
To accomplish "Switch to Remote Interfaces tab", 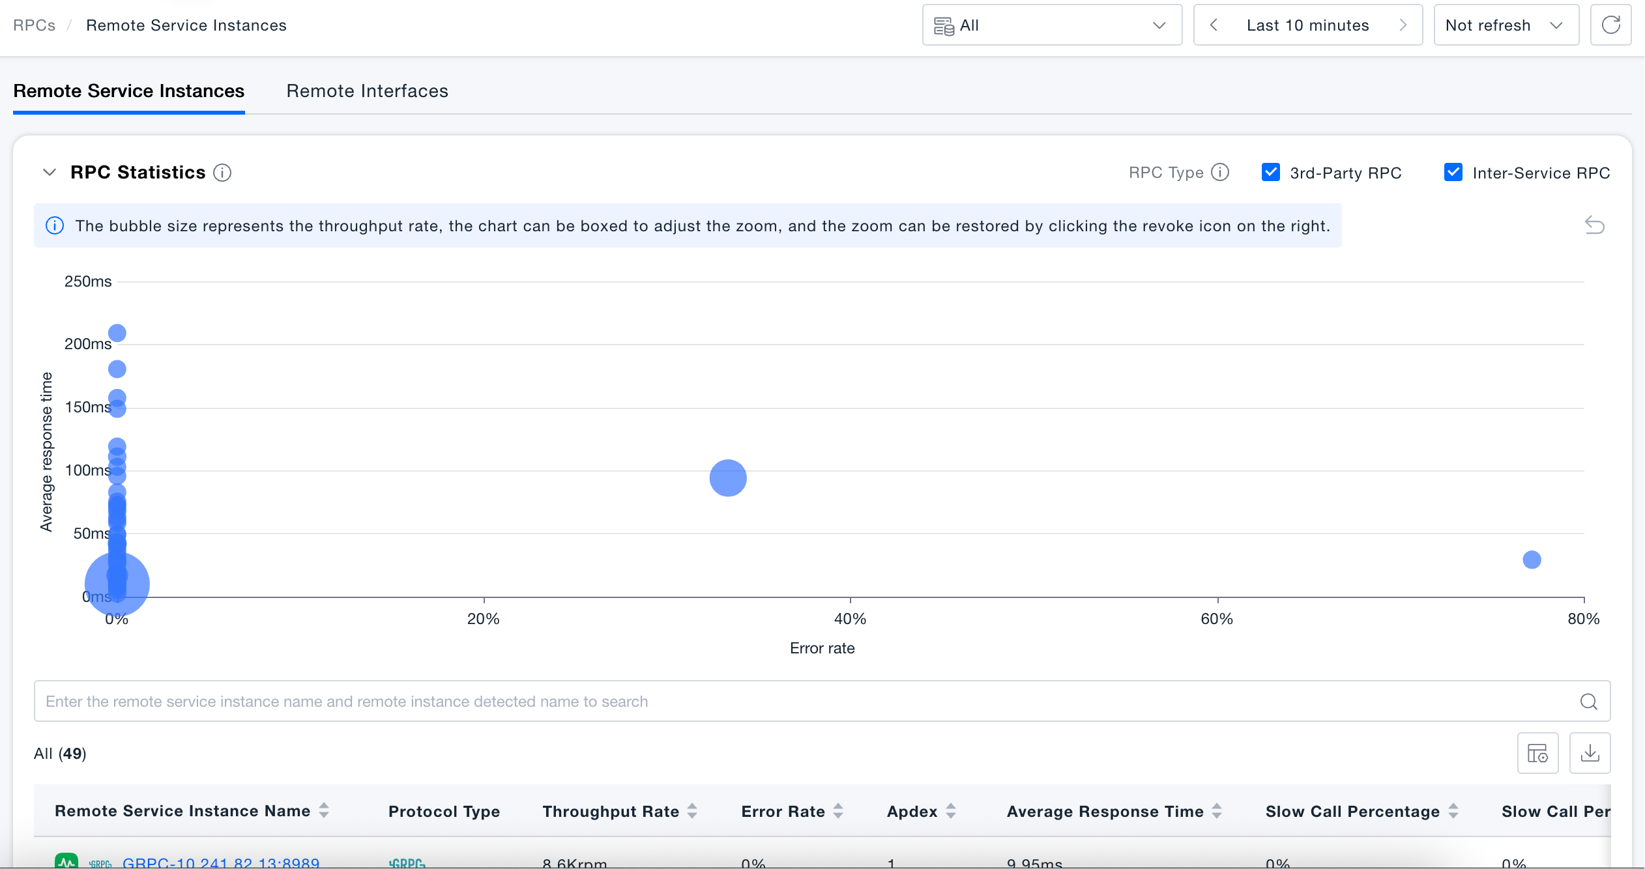I will (x=368, y=91).
